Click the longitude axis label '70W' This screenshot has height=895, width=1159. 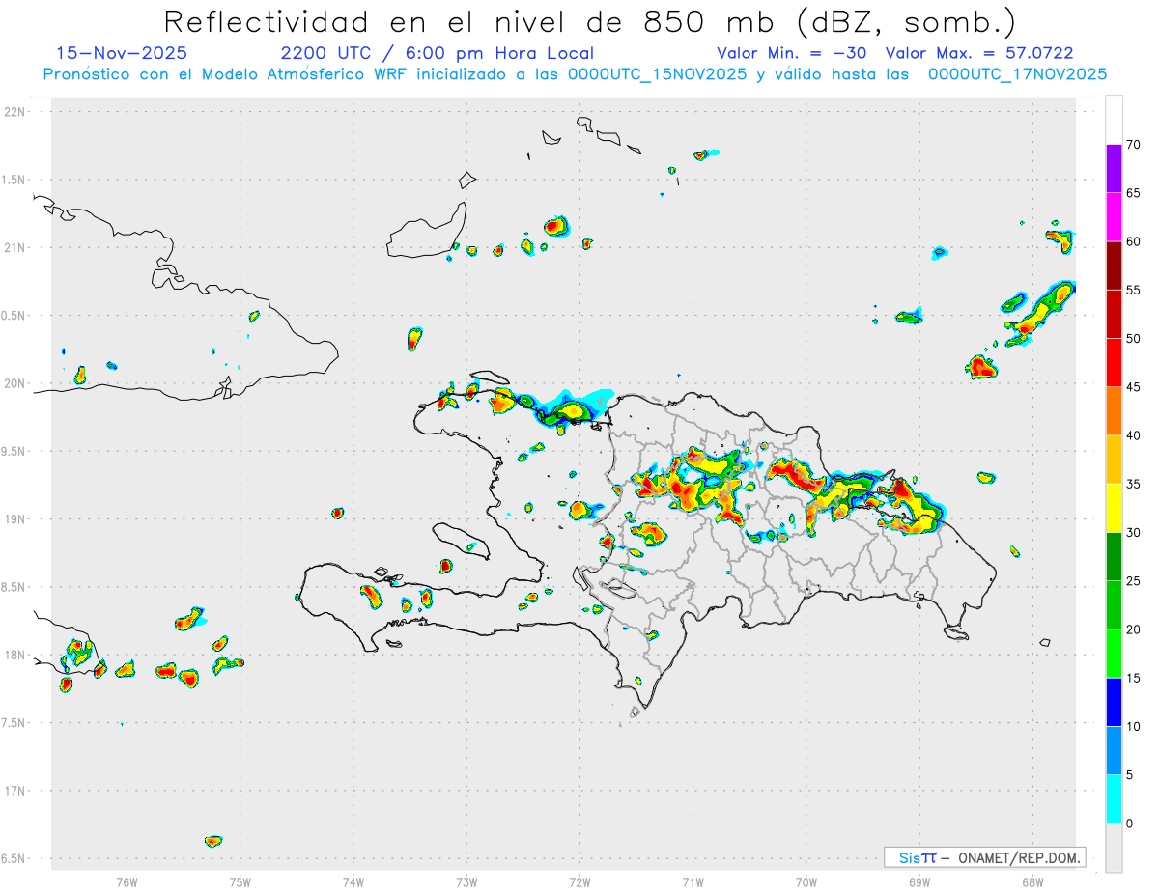(806, 881)
